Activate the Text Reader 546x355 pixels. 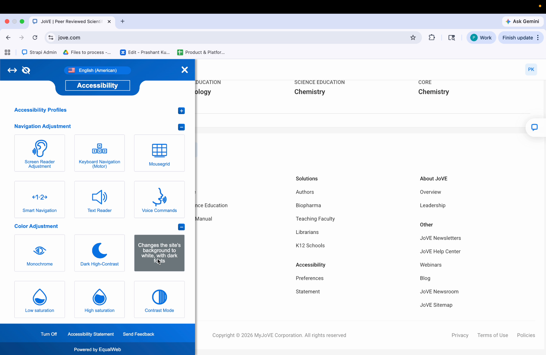[99, 199]
